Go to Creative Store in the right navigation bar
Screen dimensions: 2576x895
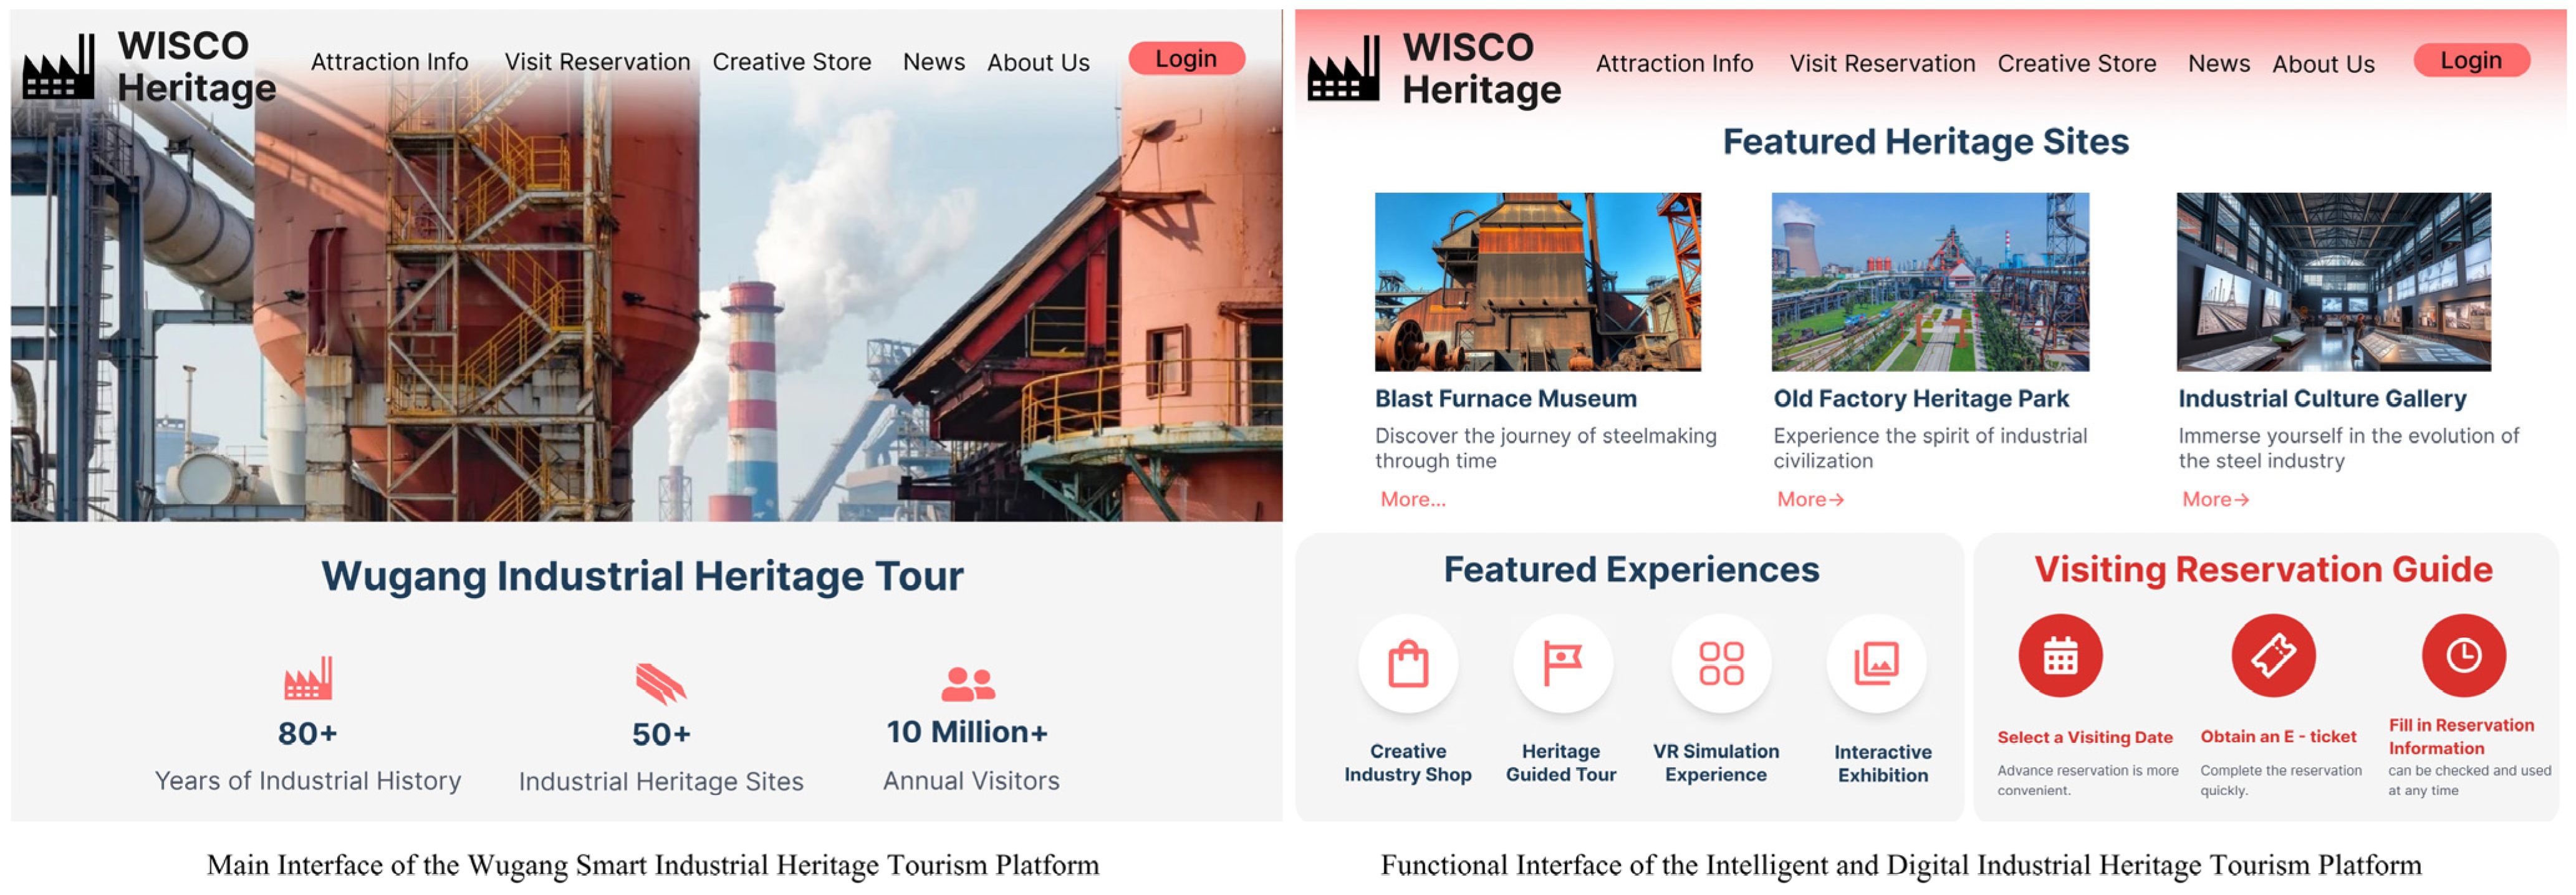(2076, 64)
